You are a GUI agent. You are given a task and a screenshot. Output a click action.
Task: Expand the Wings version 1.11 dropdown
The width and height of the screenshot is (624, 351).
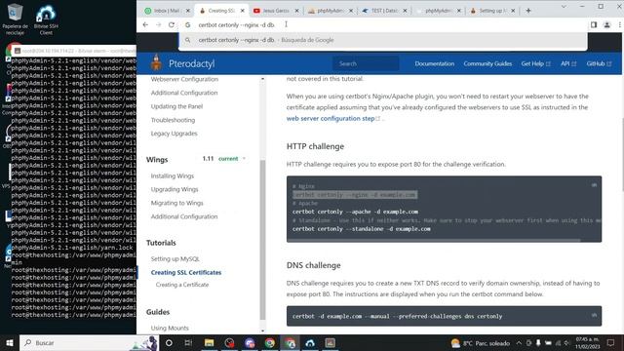(223, 158)
